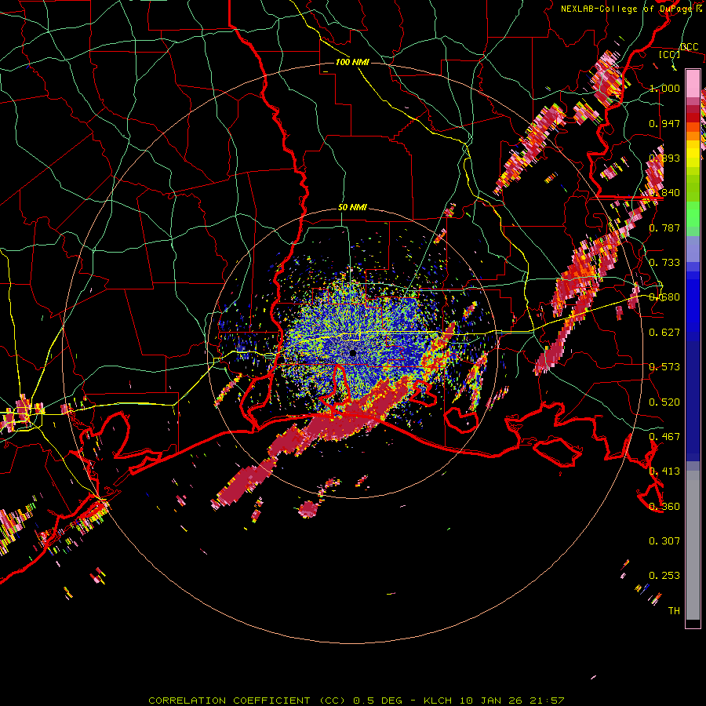This screenshot has height=706, width=706.
Task: Click the TH label below the scale
Action: (674, 610)
